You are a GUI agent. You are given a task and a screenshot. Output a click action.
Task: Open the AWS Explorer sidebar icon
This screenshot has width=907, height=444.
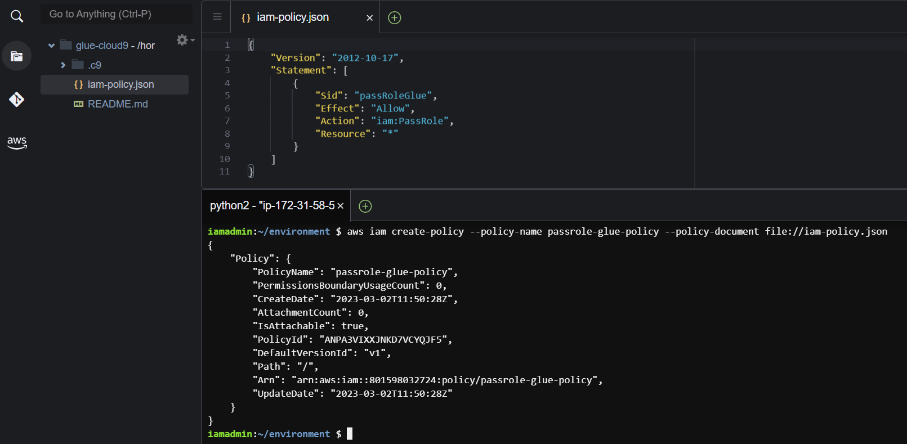pyautogui.click(x=17, y=142)
